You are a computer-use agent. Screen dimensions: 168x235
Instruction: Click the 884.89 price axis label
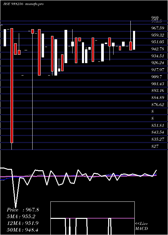[x=158, y=98]
